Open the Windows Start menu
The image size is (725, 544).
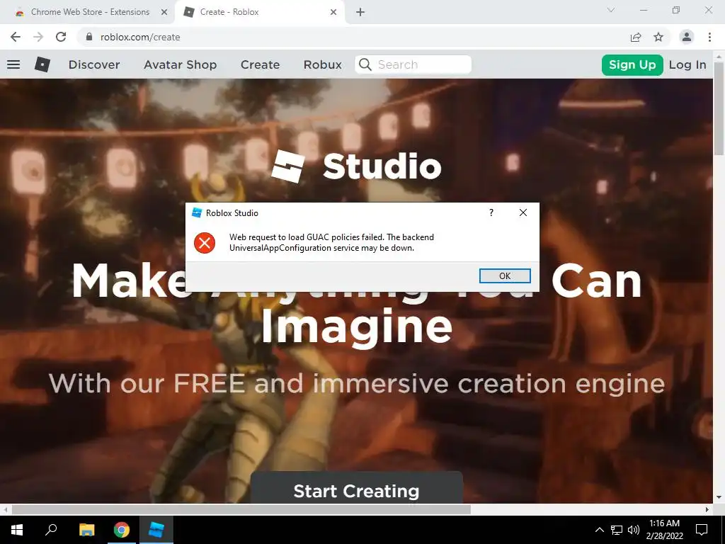[17, 530]
